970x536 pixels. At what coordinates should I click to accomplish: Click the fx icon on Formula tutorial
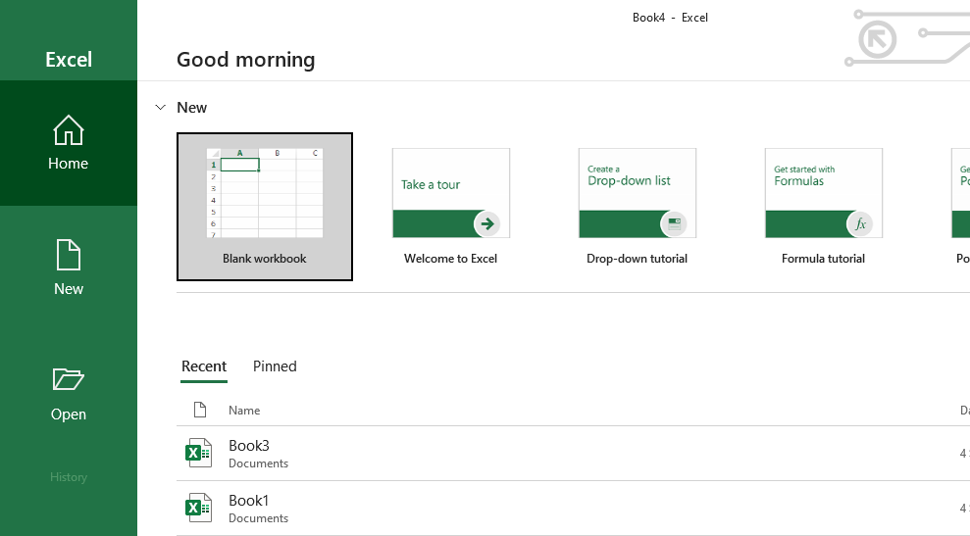coord(859,223)
